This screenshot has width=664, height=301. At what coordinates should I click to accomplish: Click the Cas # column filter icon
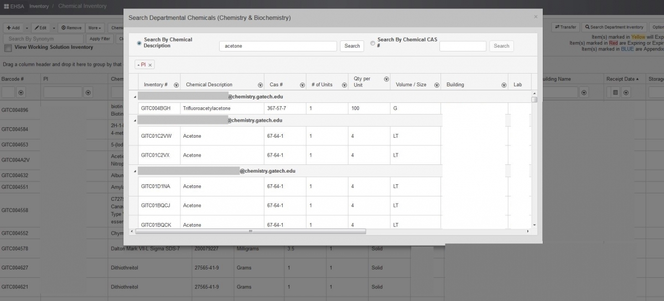[302, 85]
